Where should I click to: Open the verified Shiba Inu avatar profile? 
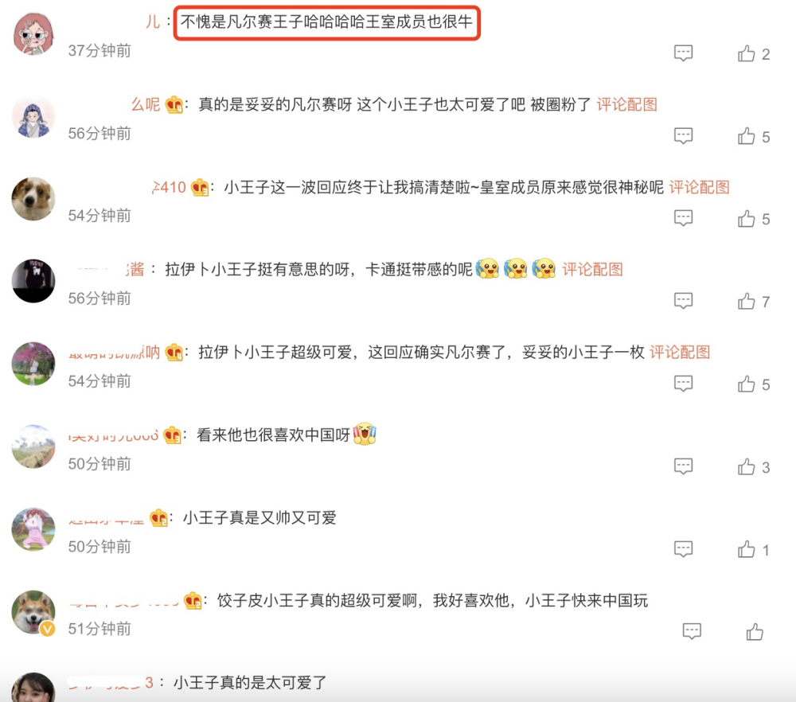[33, 613]
